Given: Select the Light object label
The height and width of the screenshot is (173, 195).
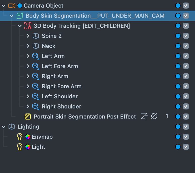Looking at the screenshot, I should (38, 147).
